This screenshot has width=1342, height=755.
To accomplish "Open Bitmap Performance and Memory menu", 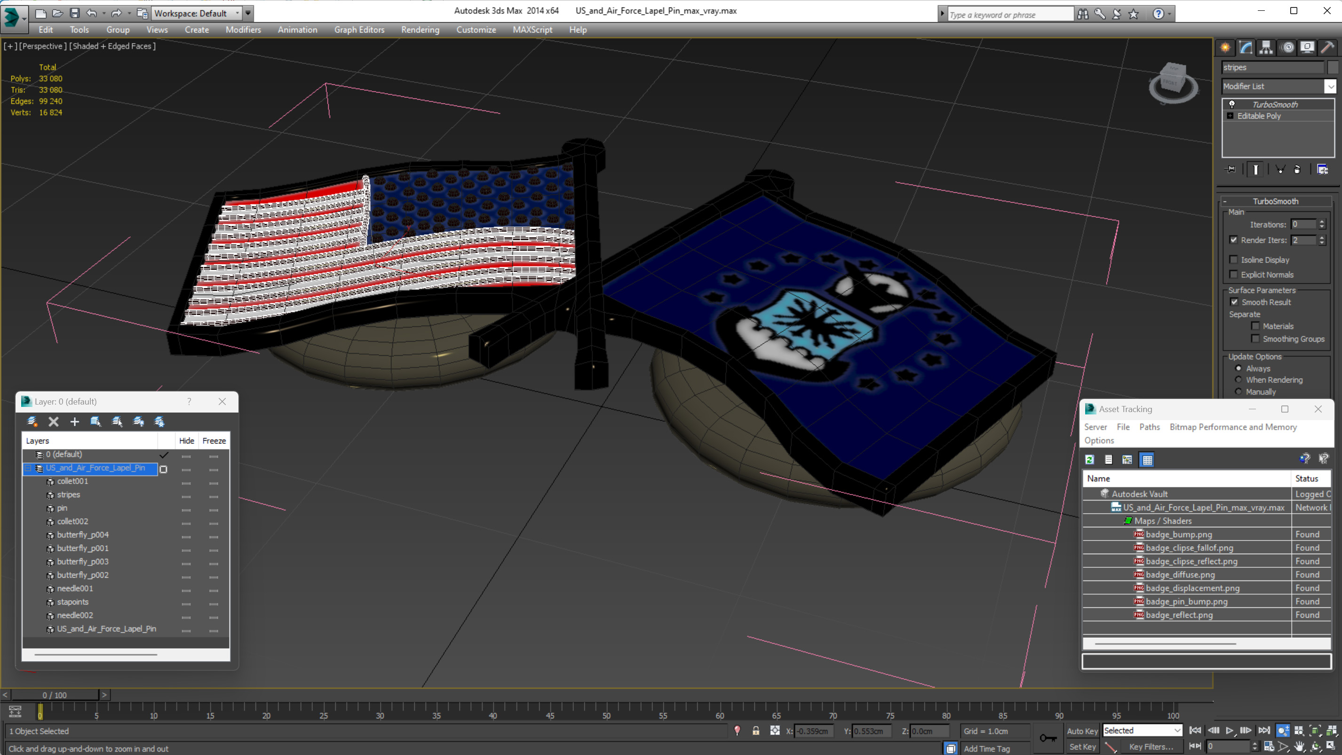I will tap(1233, 427).
